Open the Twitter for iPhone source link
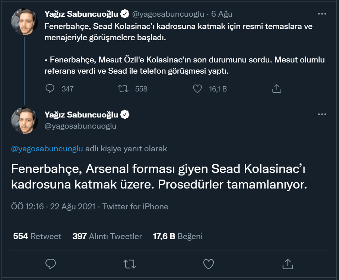Screen dimensions: 339x280 point(135,206)
